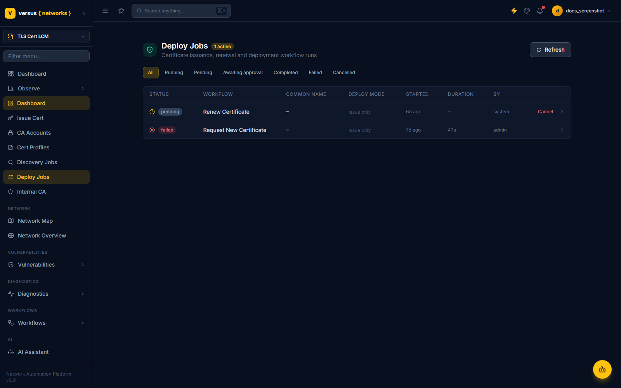Screen dimensions: 621x388
Task: Open the floating AI bot button
Action: pyautogui.click(x=602, y=369)
